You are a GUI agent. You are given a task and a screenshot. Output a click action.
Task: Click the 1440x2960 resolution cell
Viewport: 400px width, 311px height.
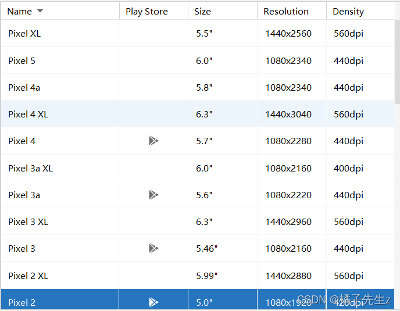[x=292, y=221]
